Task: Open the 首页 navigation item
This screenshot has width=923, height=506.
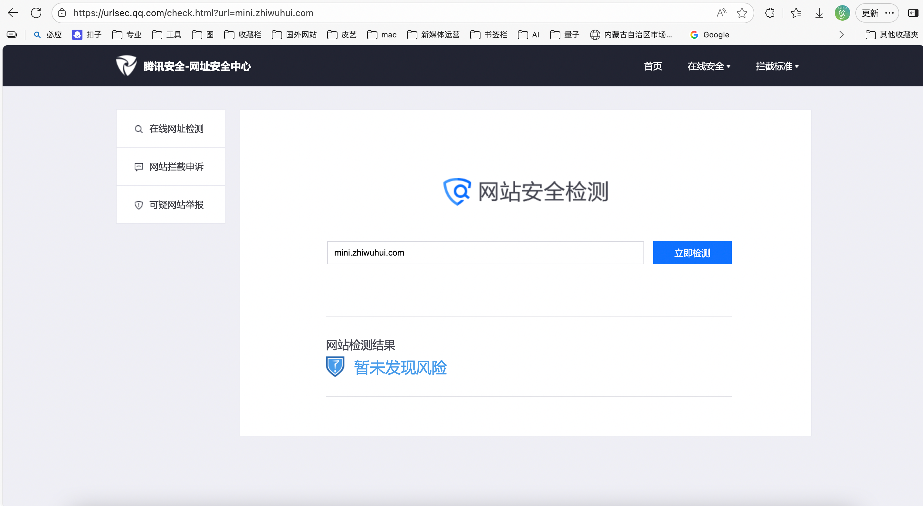Action: click(x=653, y=66)
